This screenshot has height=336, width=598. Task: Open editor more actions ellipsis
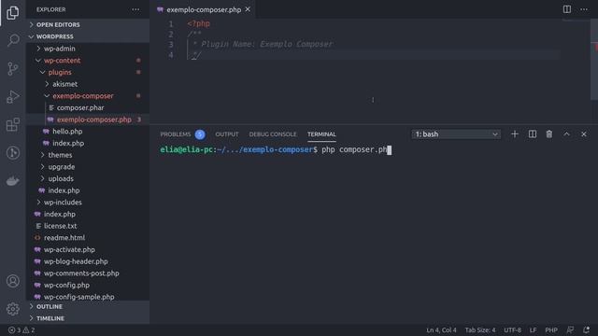(x=584, y=9)
